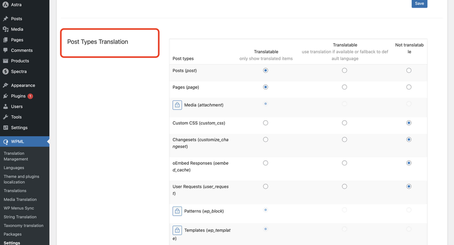Click the Media library icon

[x=6, y=29]
